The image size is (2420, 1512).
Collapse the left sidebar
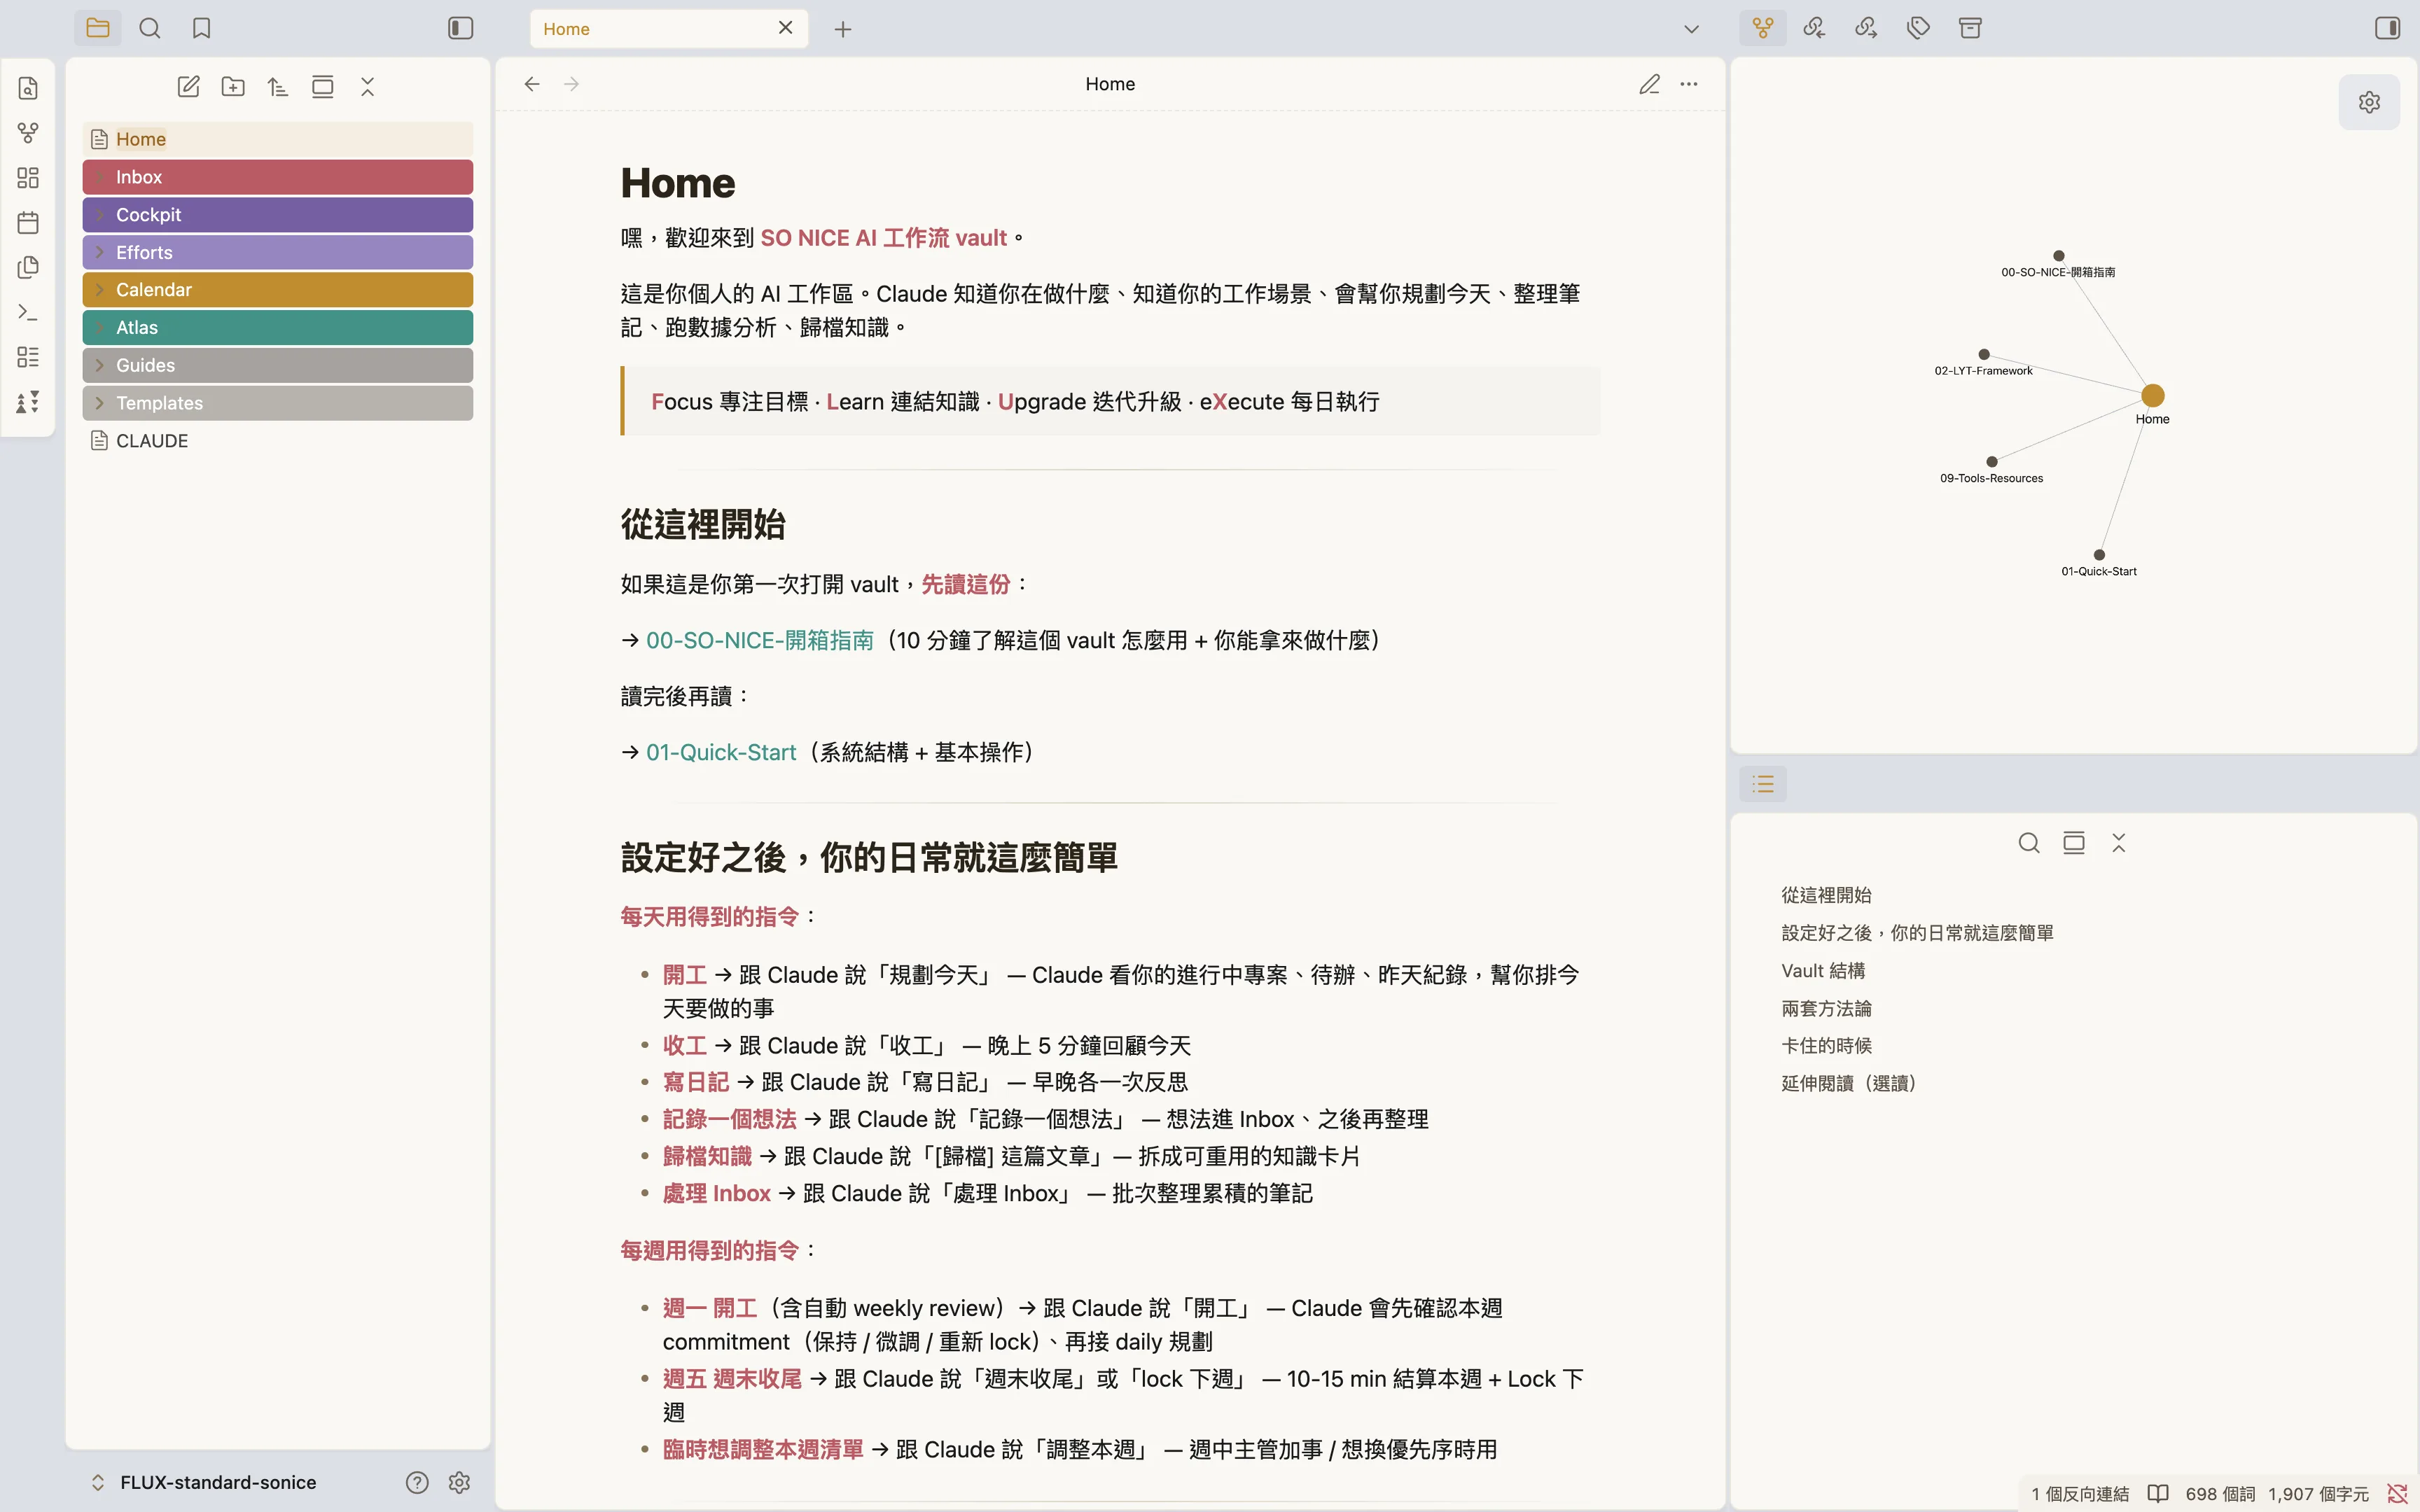(x=460, y=28)
